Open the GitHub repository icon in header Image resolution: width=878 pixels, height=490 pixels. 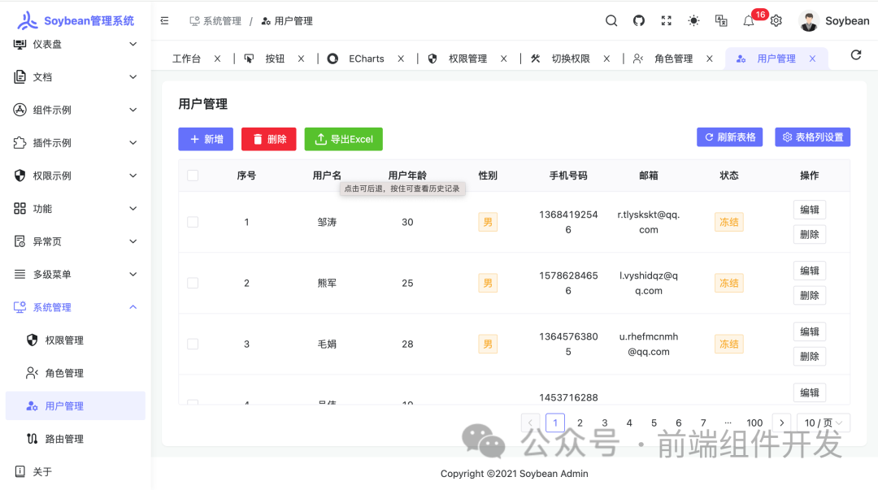[640, 20]
